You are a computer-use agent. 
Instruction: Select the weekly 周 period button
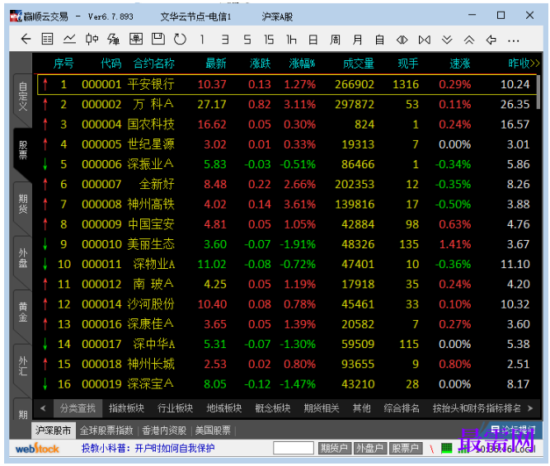point(335,40)
